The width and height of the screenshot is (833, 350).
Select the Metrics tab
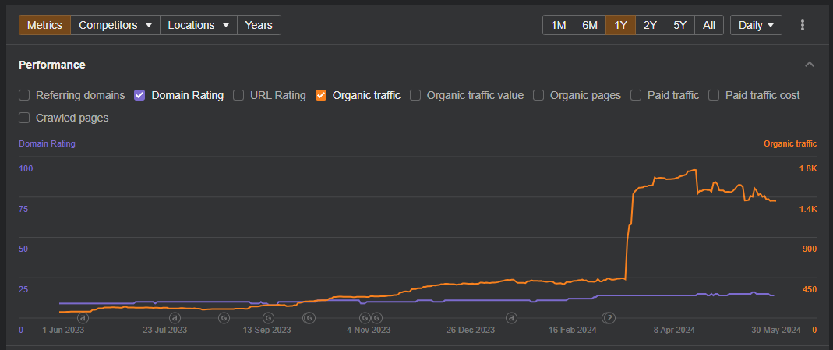point(44,25)
